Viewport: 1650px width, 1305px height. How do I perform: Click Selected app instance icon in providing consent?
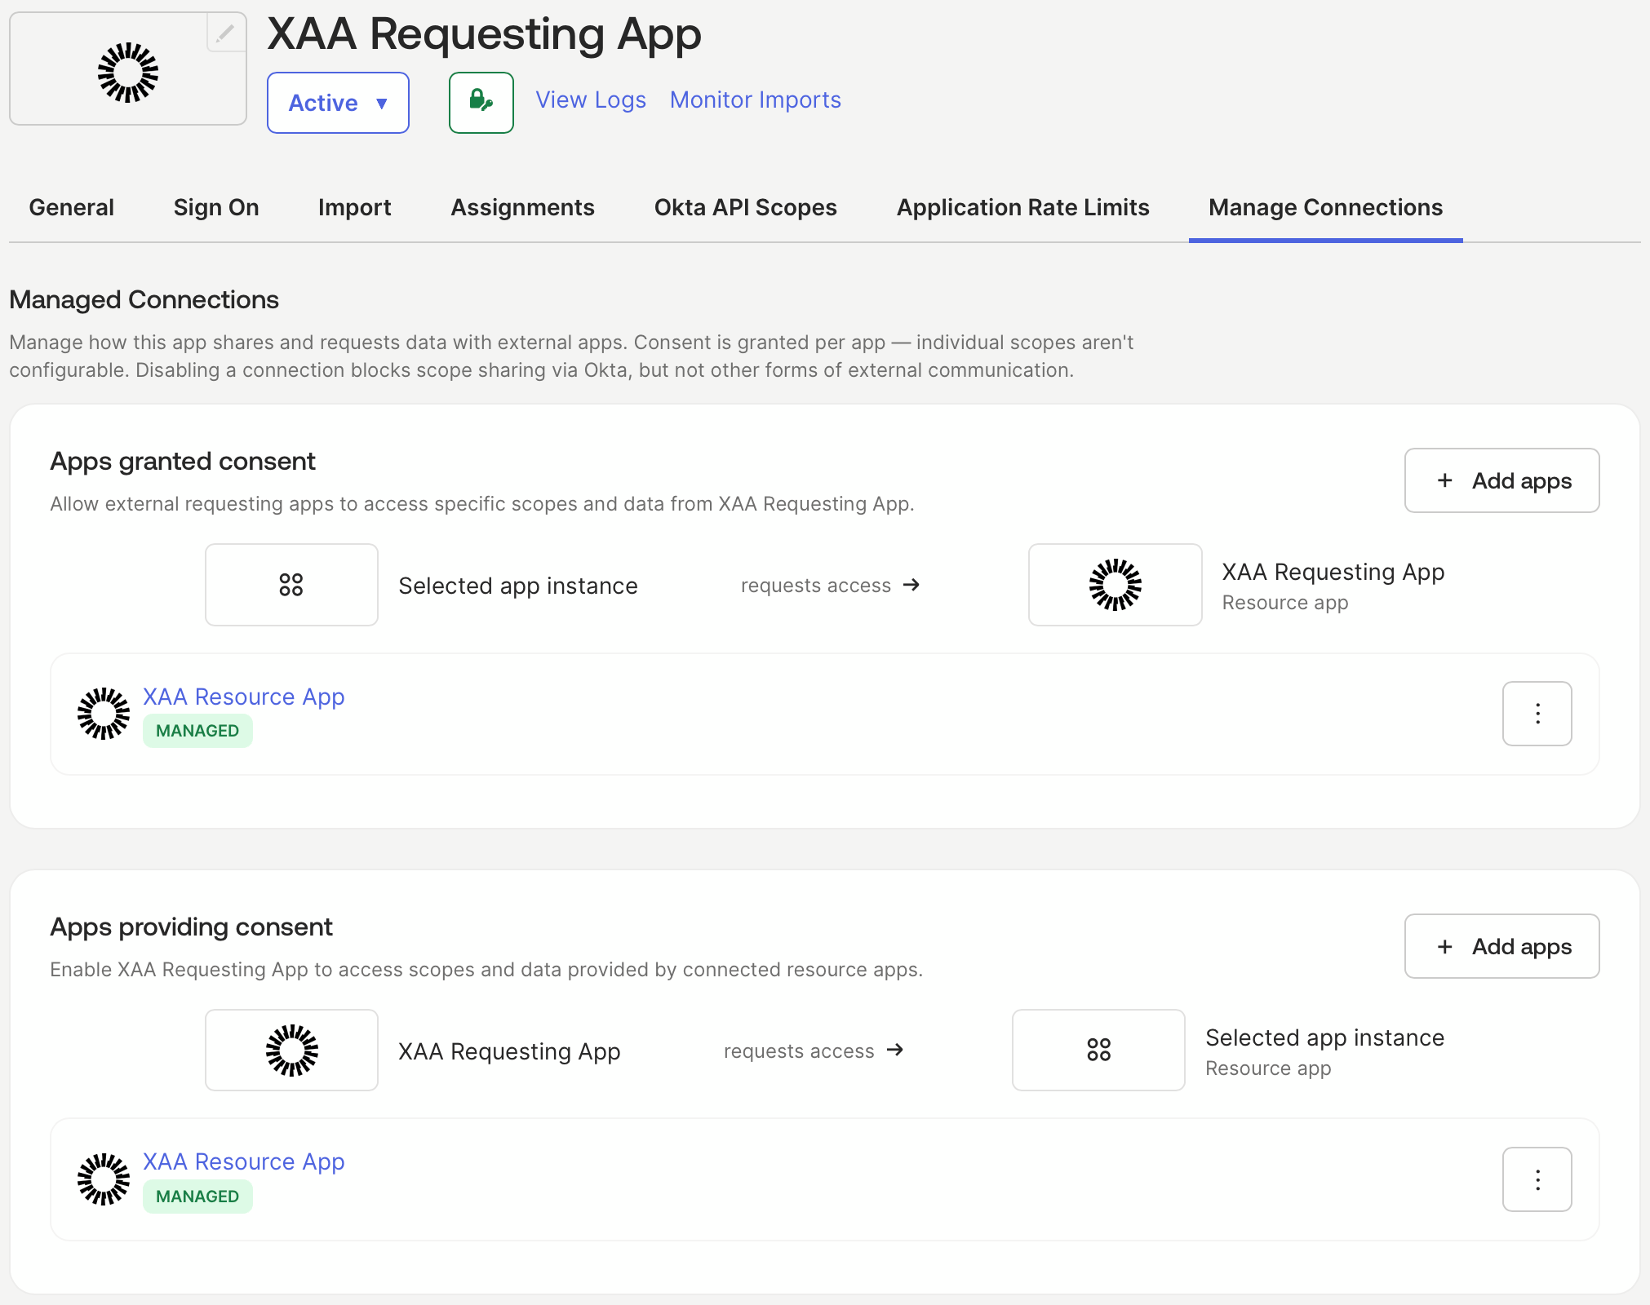click(1098, 1051)
